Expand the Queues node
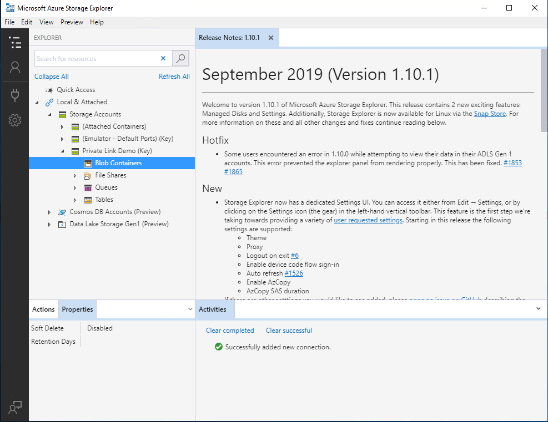 pyautogui.click(x=75, y=188)
